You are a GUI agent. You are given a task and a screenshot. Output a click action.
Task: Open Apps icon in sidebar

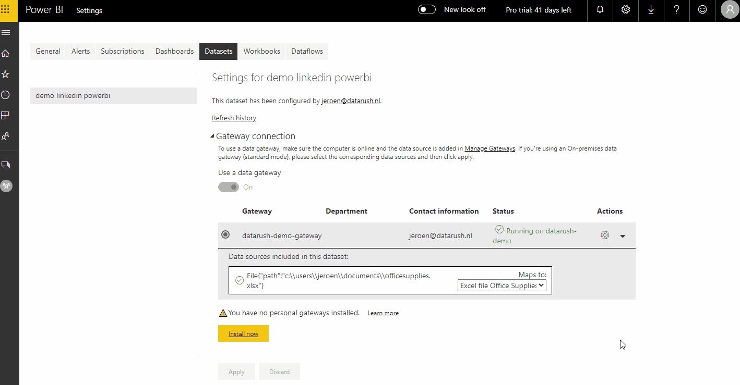tap(6, 115)
